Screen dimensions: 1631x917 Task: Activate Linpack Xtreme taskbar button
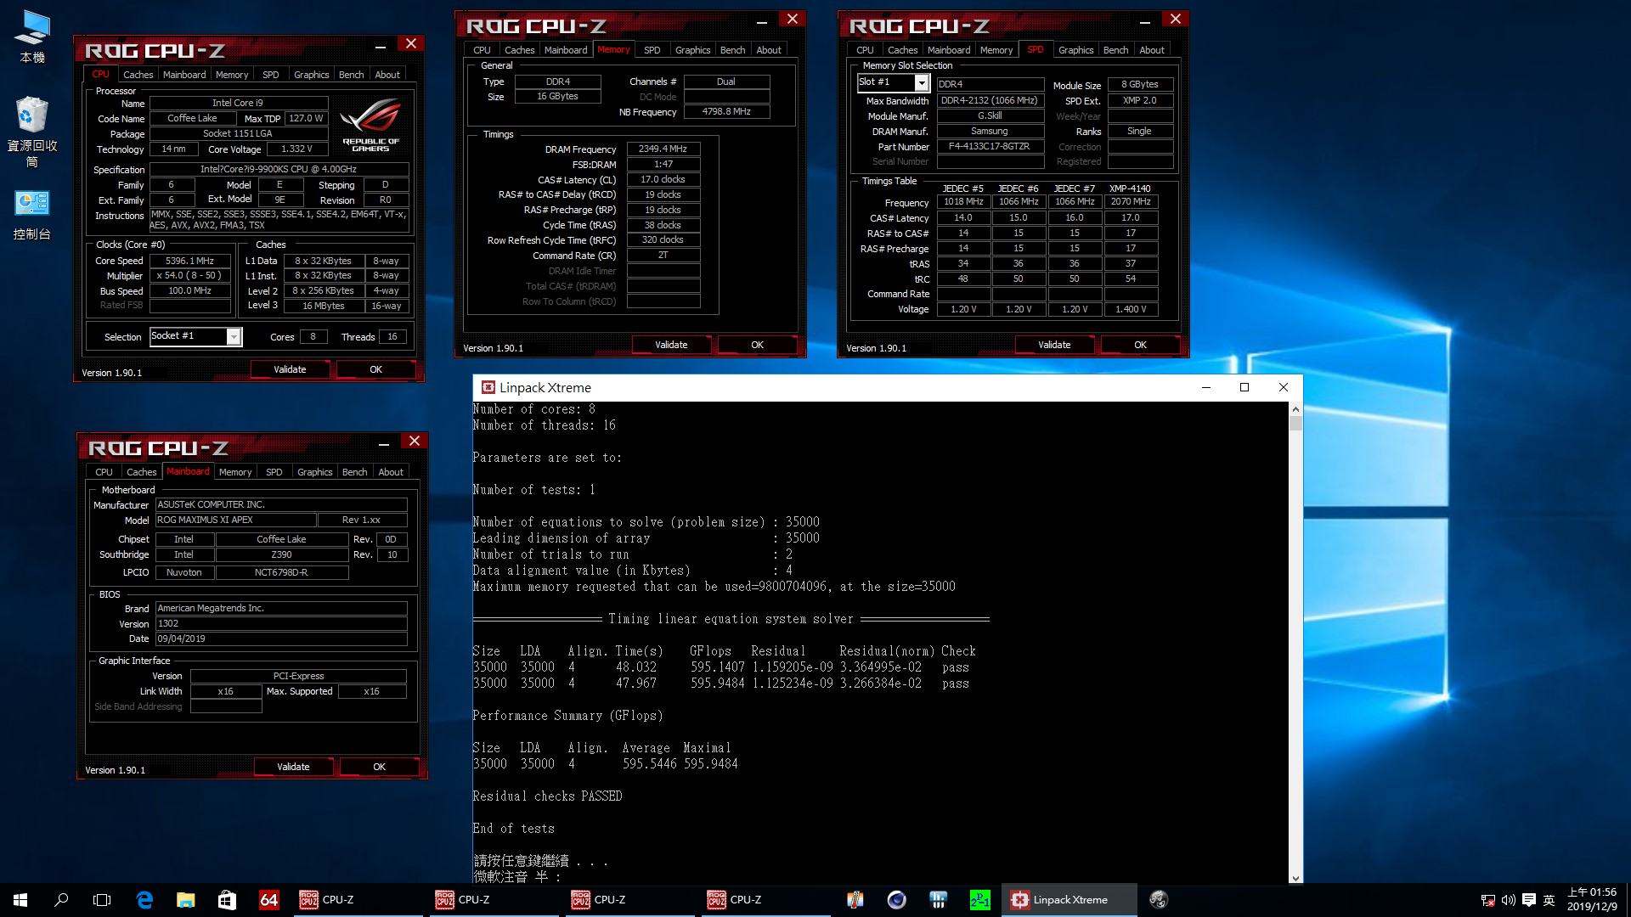pyautogui.click(x=1069, y=900)
